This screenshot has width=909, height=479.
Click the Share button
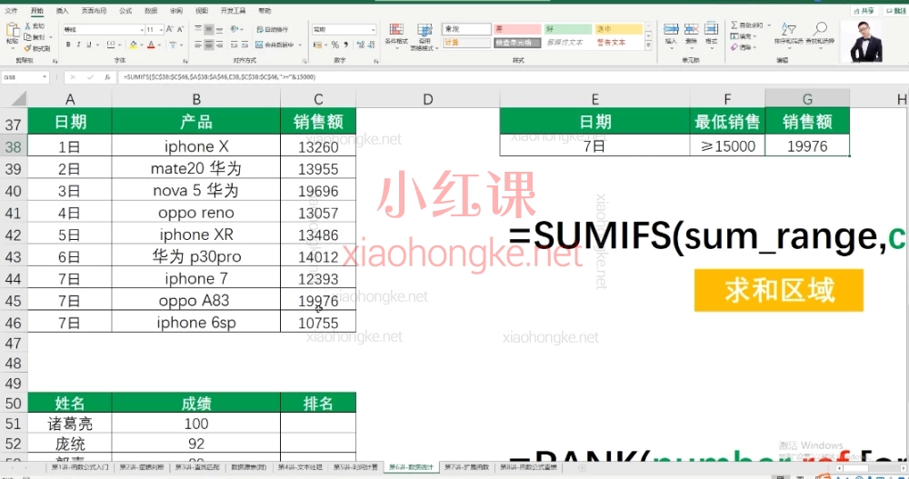[864, 10]
